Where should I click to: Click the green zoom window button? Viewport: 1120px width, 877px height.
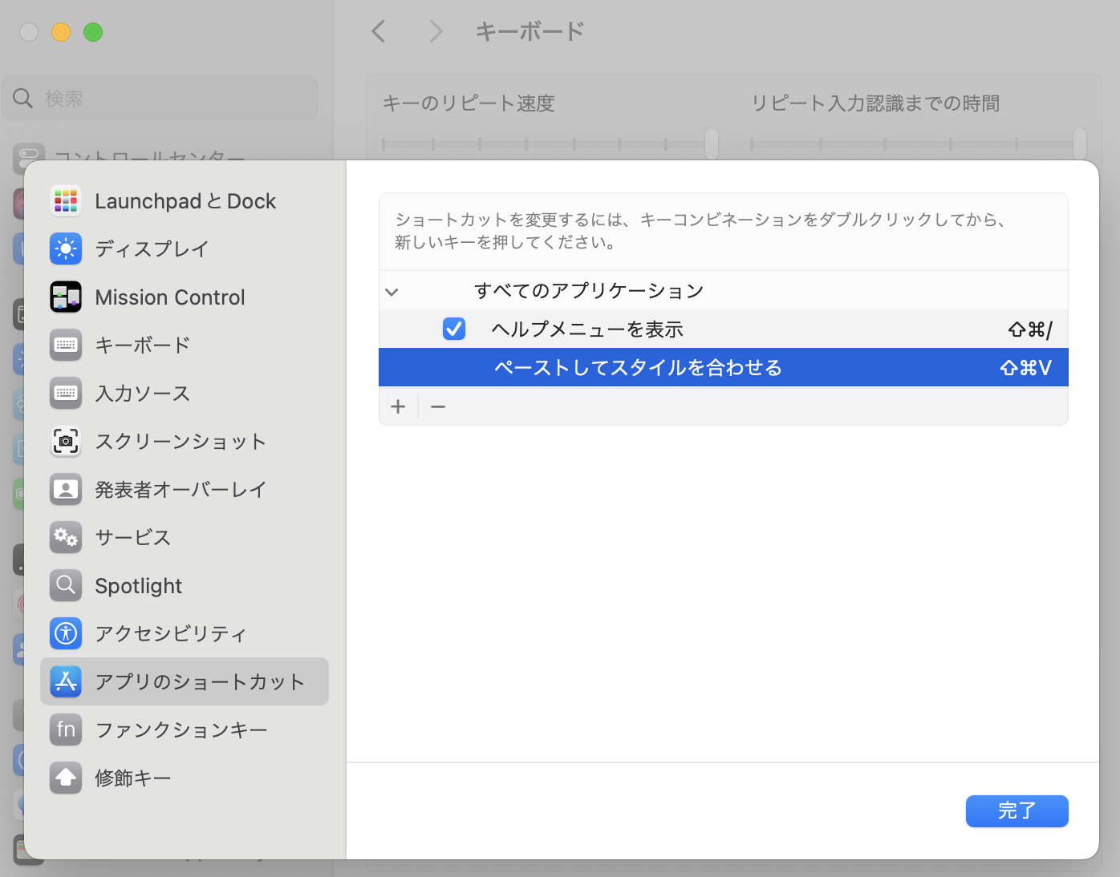tap(93, 32)
